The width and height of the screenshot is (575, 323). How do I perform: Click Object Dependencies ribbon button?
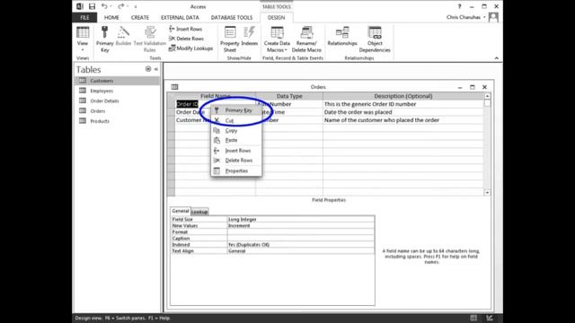click(375, 39)
